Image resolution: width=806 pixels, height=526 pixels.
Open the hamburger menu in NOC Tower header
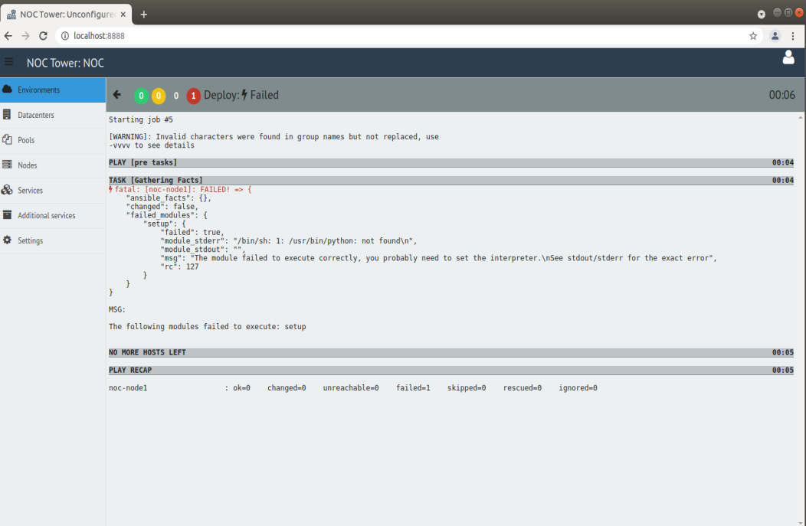tap(8, 62)
